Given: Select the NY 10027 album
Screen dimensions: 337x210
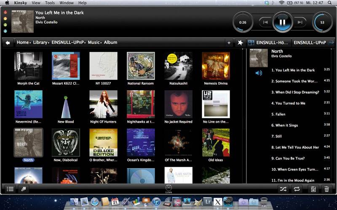Looking at the screenshot, I should 103,66.
